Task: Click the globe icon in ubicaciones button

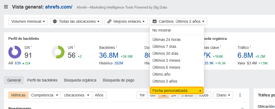Action: pyautogui.click(x=55, y=21)
